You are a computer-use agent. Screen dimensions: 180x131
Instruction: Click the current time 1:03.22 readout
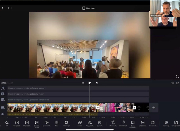pyautogui.click(x=3, y=83)
